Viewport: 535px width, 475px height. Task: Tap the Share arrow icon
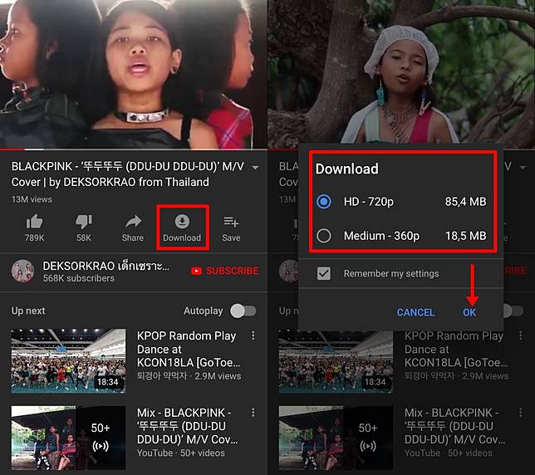[x=133, y=222]
